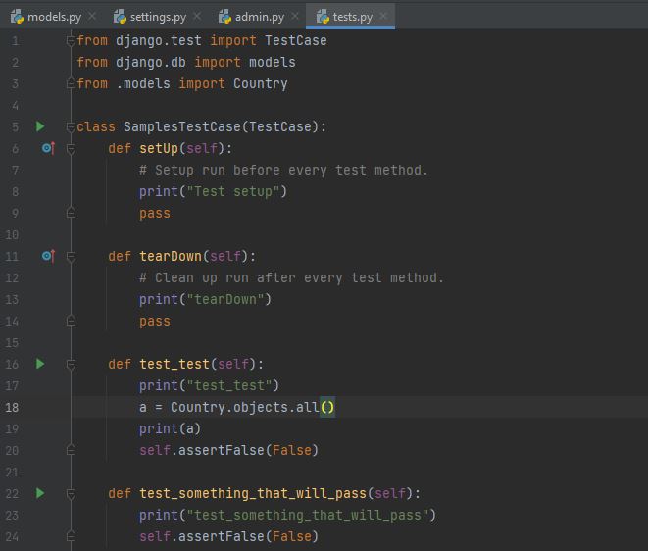Click line number 4 in the gutter
648x551 pixels.
click(16, 106)
